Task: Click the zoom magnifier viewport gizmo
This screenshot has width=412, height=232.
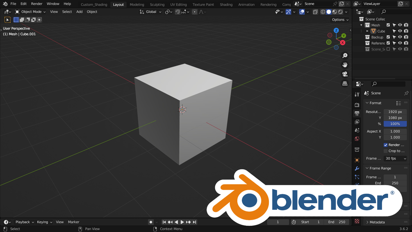Action: 345,55
